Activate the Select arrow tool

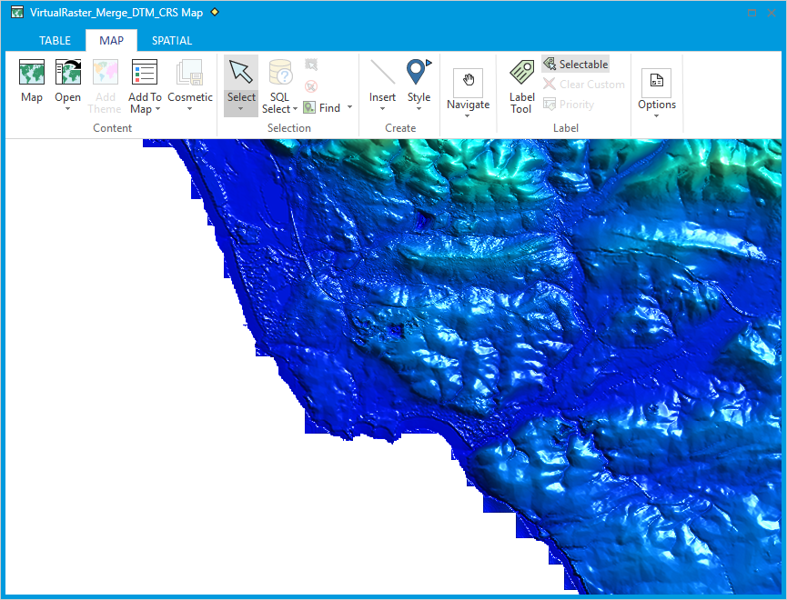coord(241,72)
